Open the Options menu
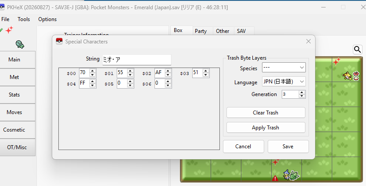The image size is (366, 186). 47,19
